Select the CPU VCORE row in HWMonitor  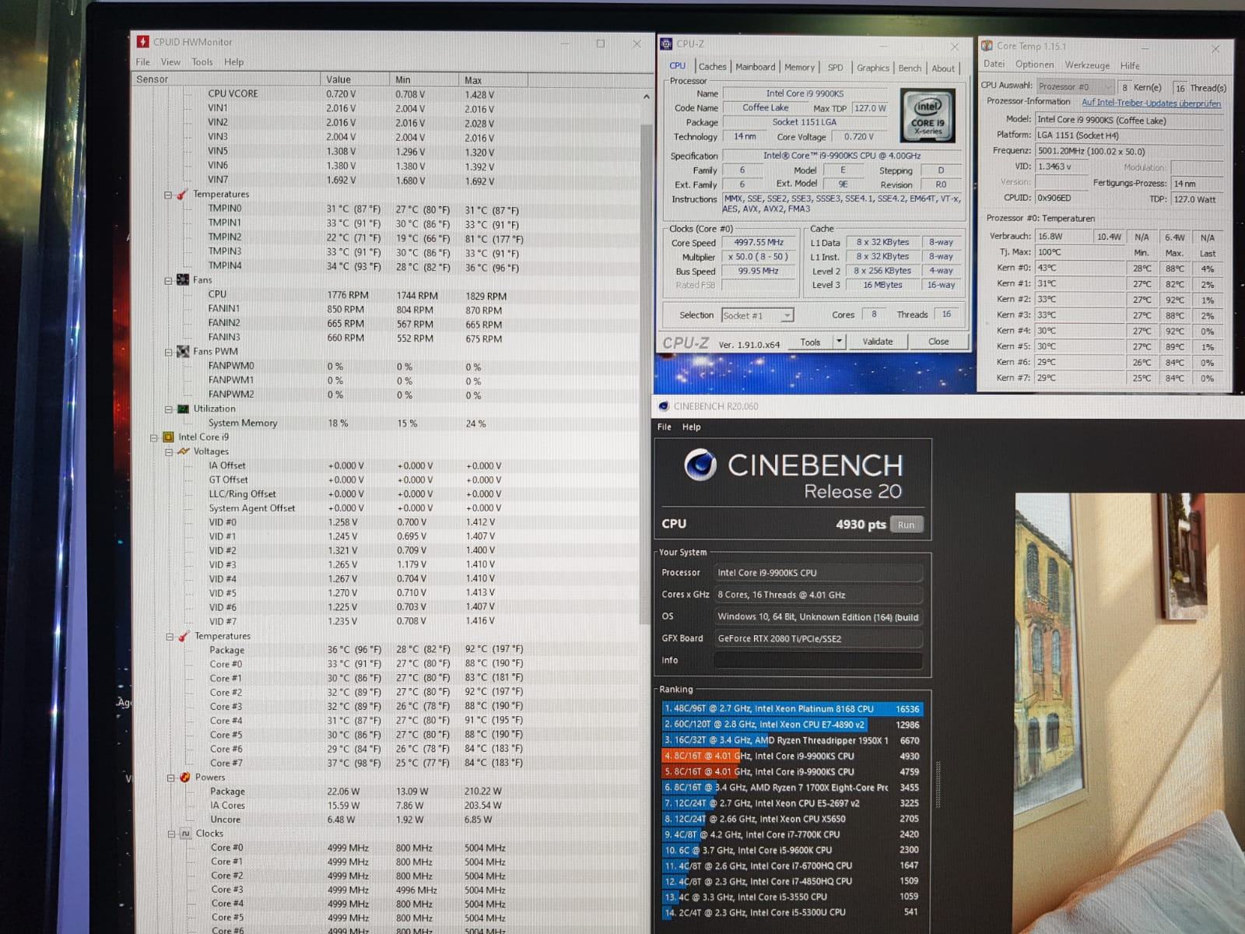coord(385,93)
